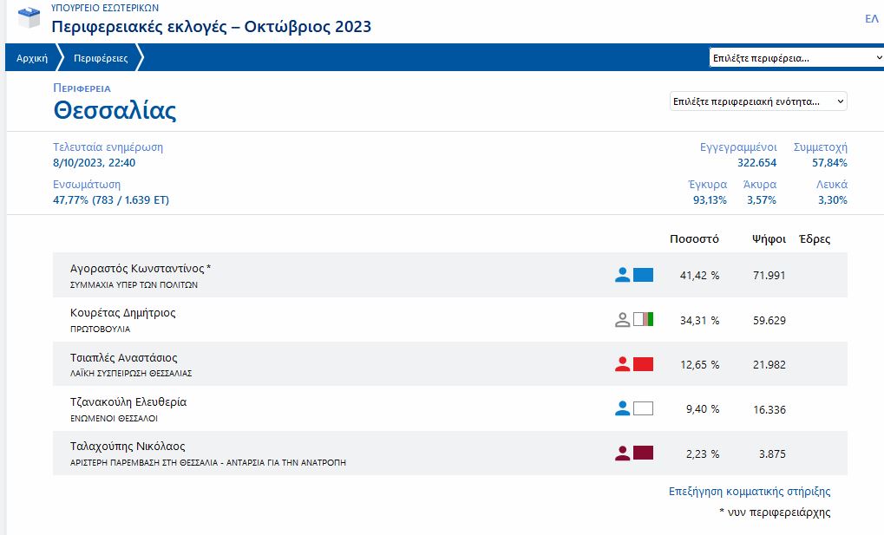This screenshot has height=535, width=884.
Task: Click the grey person icon for Κουρέτας Δημήτριος
Action: [622, 320]
